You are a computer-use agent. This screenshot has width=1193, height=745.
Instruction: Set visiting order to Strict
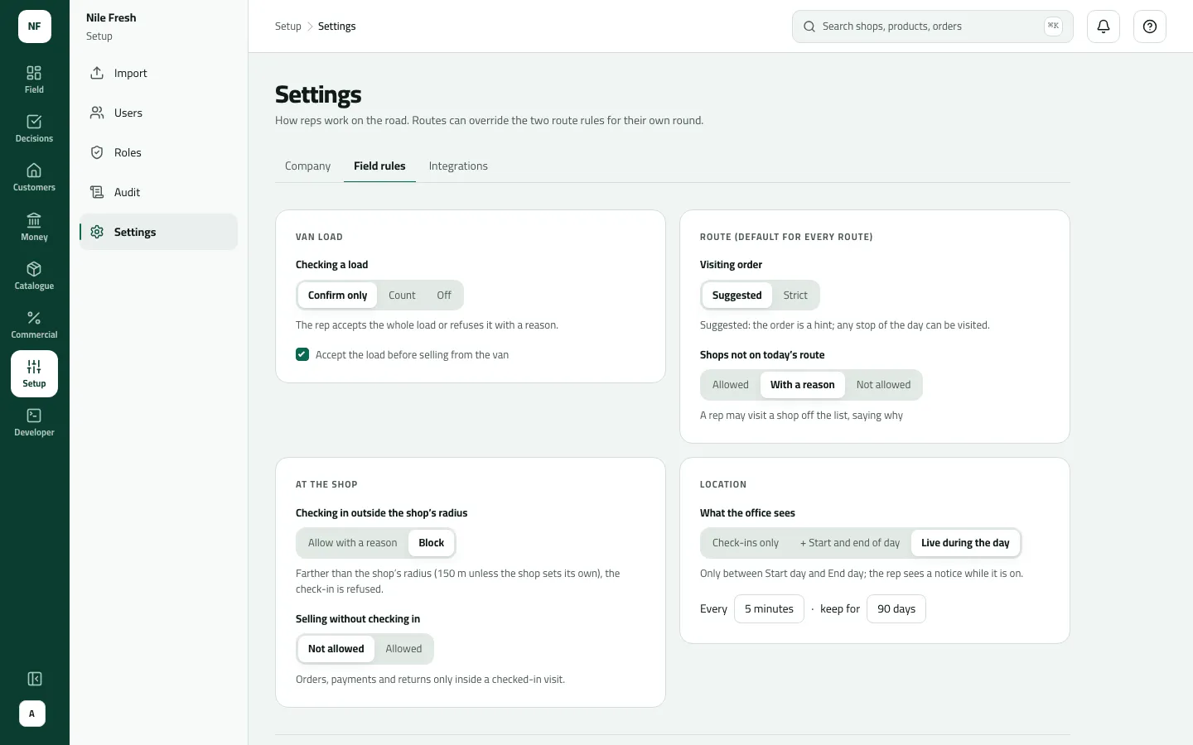pyautogui.click(x=795, y=296)
